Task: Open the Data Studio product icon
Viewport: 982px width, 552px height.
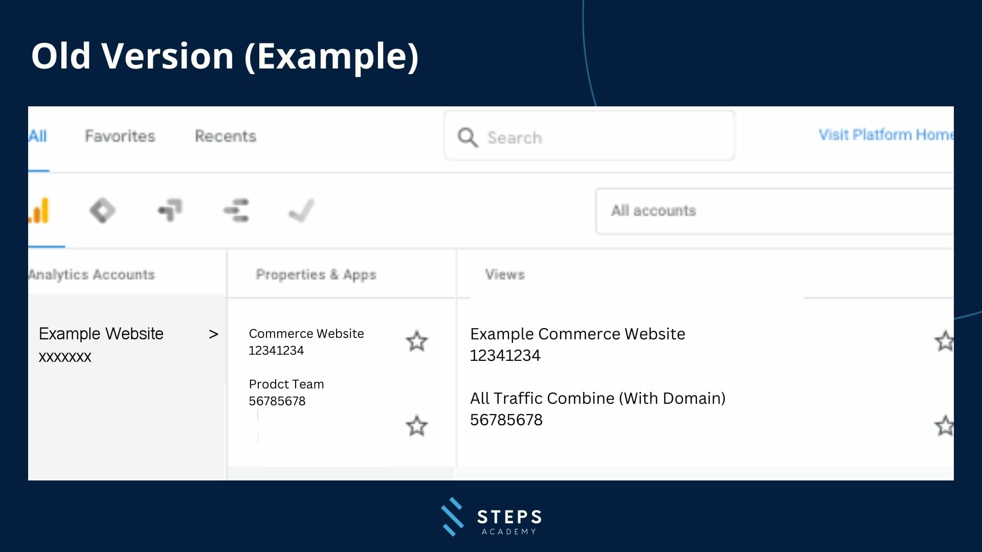Action: 236,211
